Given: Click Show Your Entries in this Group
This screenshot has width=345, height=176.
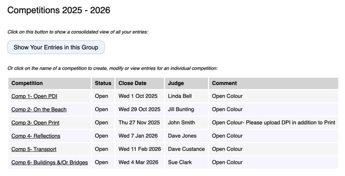Looking at the screenshot, I should click(56, 47).
